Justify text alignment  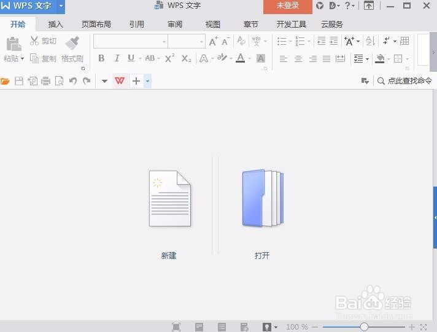pos(327,59)
